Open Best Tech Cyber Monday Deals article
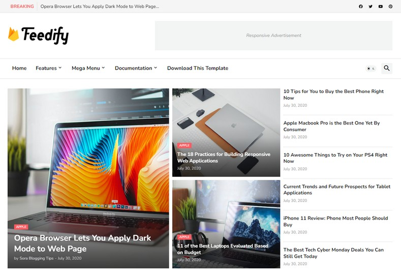This screenshot has width=401, height=274. pyautogui.click(x=333, y=253)
